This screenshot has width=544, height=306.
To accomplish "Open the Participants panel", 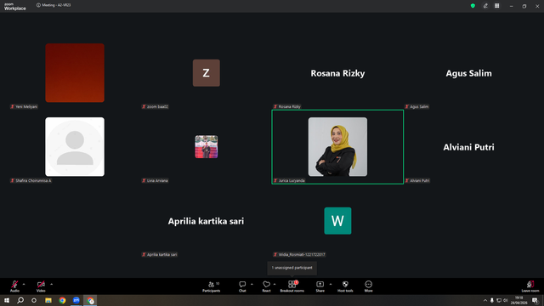I will click(x=212, y=286).
